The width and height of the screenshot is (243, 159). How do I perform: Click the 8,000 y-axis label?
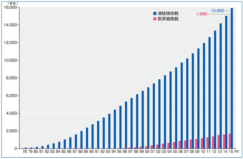(x=12, y=78)
